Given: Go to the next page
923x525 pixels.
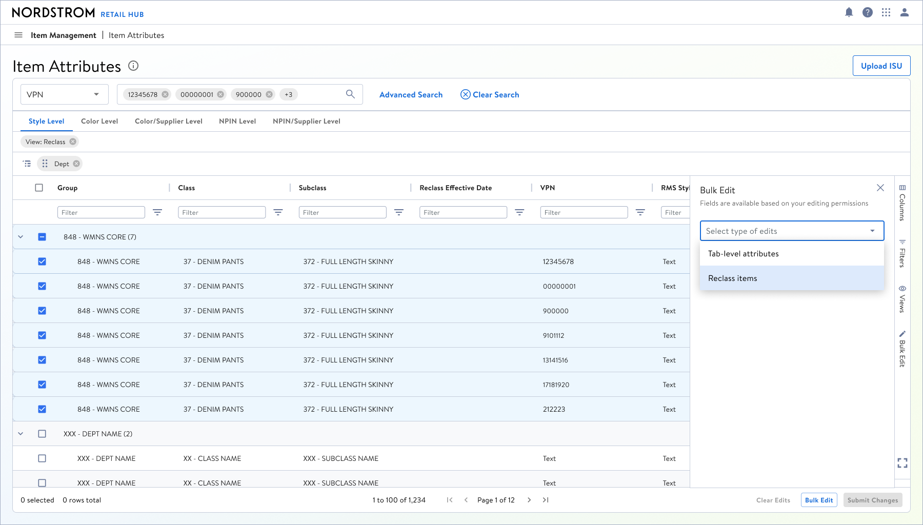Looking at the screenshot, I should tap(529, 500).
